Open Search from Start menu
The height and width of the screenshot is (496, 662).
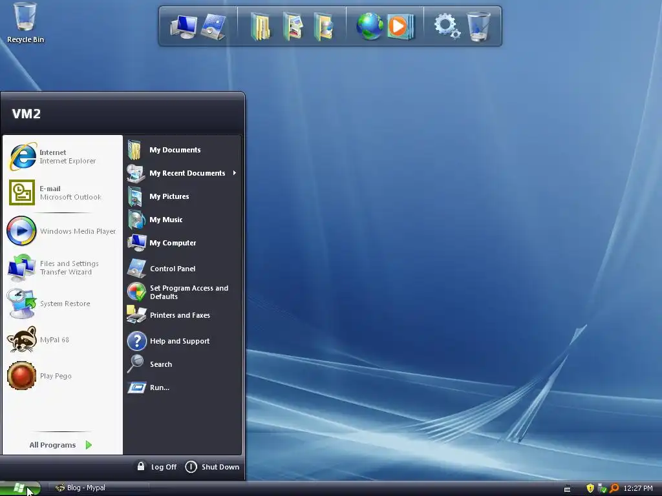point(183,364)
